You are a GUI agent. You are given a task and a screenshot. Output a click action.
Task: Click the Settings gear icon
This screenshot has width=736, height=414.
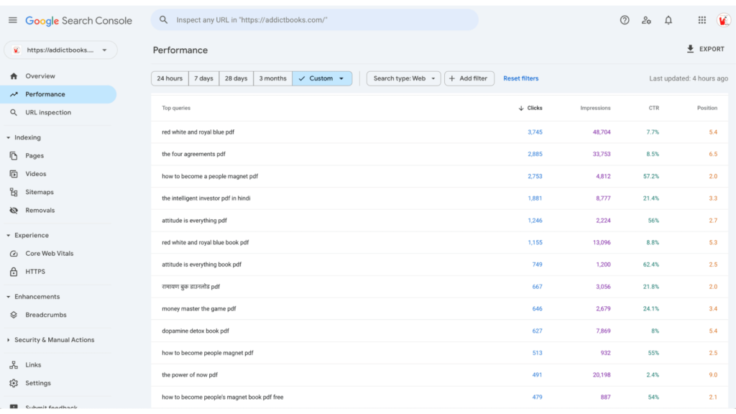pyautogui.click(x=14, y=384)
